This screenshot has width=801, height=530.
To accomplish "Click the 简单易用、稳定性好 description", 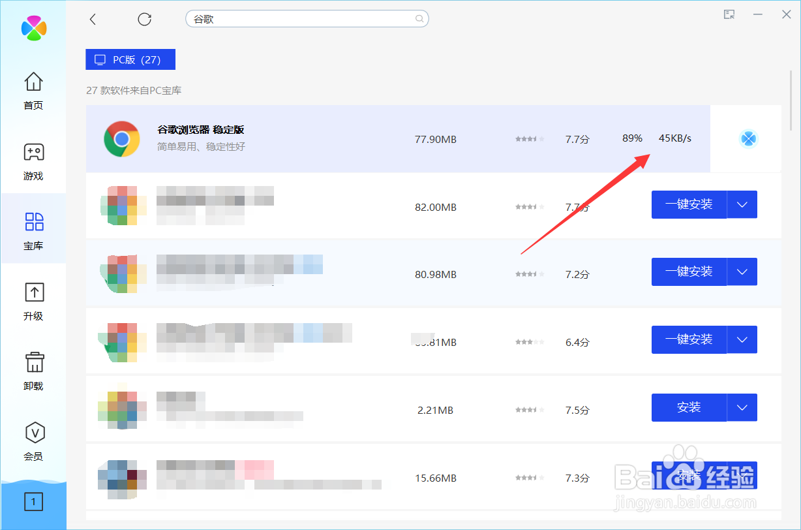I will click(x=202, y=147).
